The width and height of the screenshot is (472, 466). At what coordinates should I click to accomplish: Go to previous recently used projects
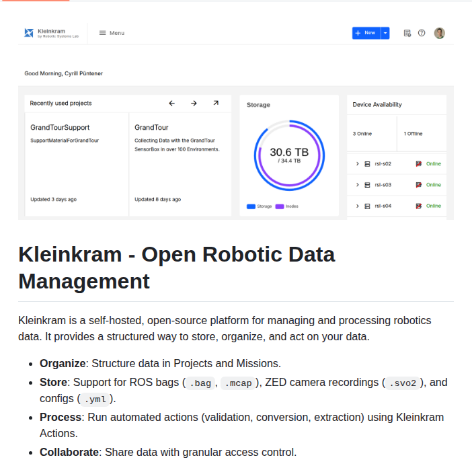pos(171,104)
